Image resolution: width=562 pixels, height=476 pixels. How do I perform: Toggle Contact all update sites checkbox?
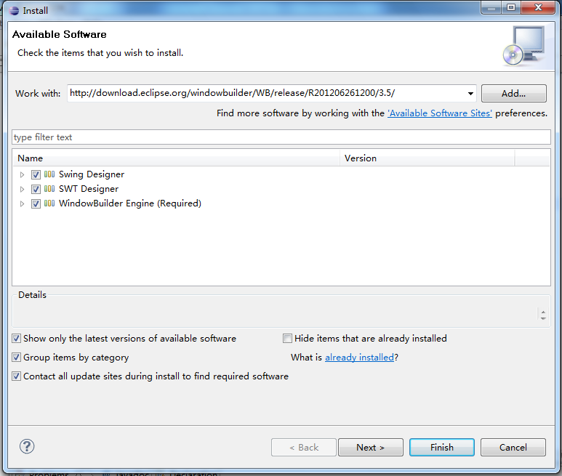[x=16, y=376]
